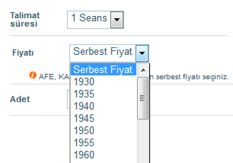Click the Fiyatı dropdown arrow button
This screenshot has width=233, height=163.
(142, 53)
